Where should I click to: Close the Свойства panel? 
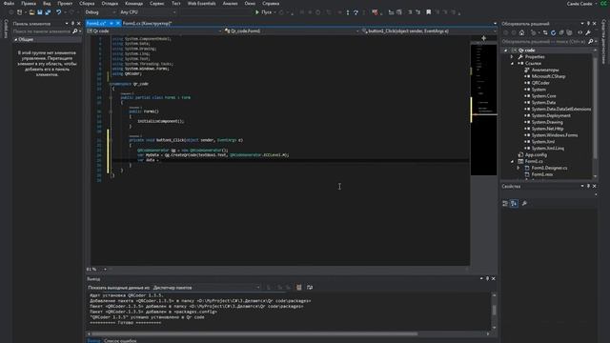[594, 187]
